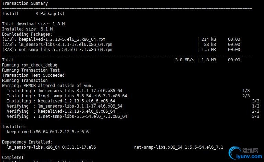Click the "Verifying : 1:net-snmp-libs" line
The height and width of the screenshot is (162, 264).
[x=67, y=116]
